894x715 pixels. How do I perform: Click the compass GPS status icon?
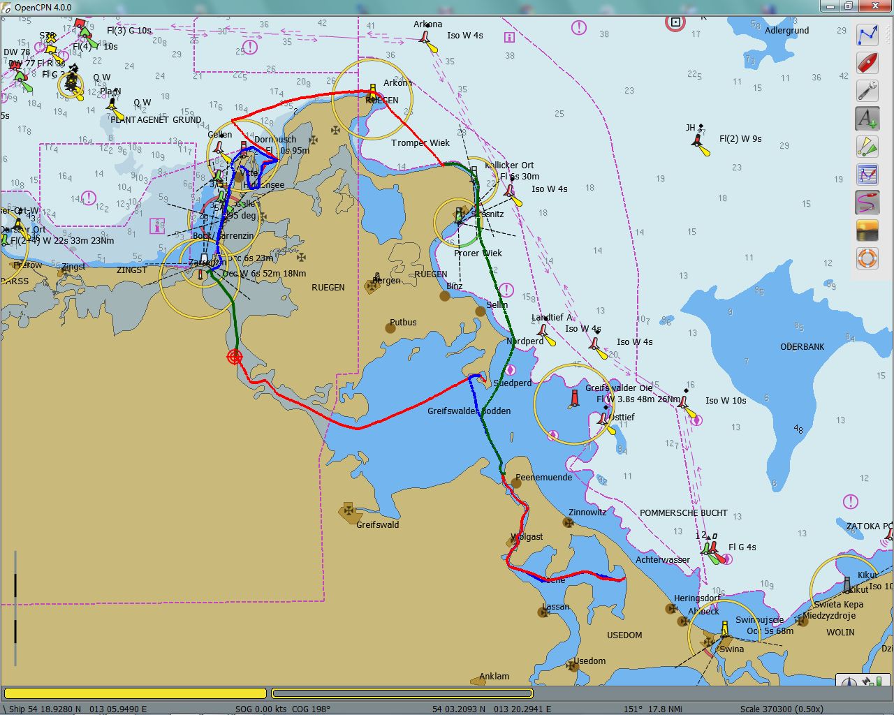pos(849,684)
